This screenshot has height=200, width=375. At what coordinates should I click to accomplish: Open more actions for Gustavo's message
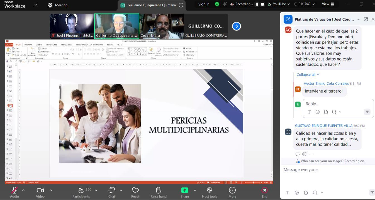click(x=311, y=154)
